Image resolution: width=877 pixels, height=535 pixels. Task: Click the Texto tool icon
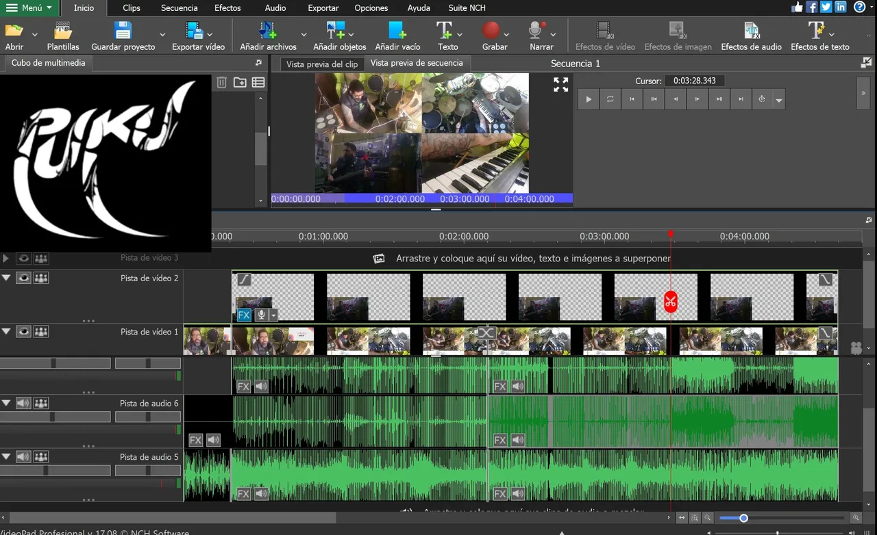point(445,31)
